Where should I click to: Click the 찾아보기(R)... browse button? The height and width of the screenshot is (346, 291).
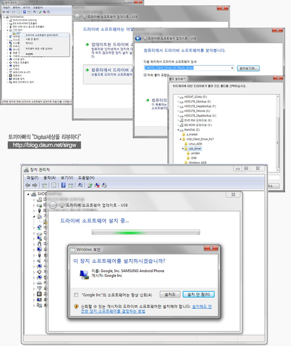pos(248,68)
